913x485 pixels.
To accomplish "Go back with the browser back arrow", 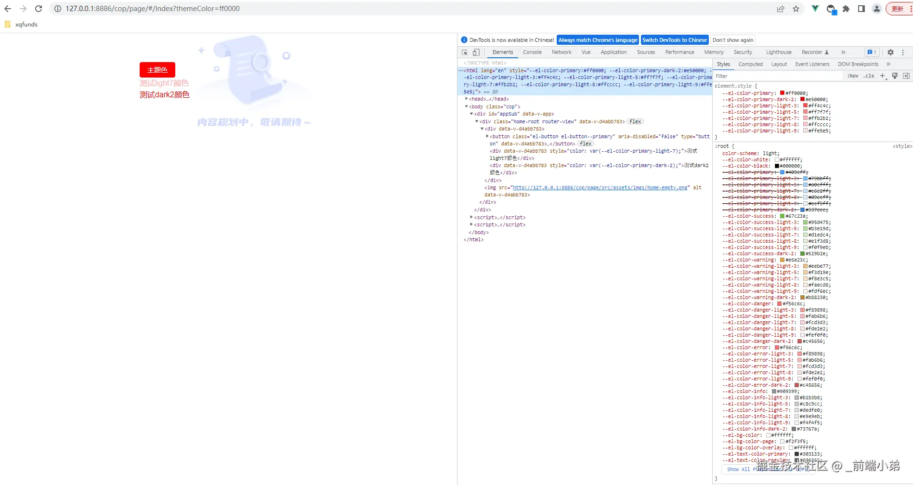I will (8, 9).
